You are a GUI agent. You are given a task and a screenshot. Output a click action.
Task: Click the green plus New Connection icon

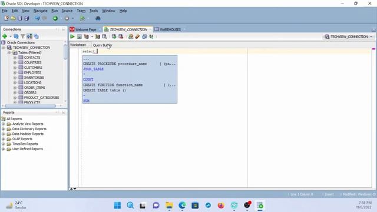(5, 37)
